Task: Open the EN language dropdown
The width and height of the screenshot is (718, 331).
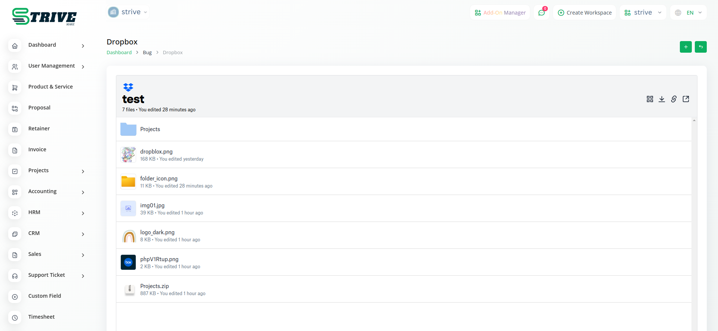Action: (x=688, y=13)
